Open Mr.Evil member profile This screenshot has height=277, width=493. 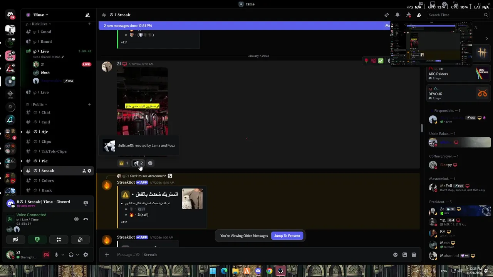459,188
